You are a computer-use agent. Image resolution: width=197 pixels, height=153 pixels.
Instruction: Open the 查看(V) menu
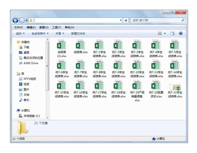click(x=44, y=27)
